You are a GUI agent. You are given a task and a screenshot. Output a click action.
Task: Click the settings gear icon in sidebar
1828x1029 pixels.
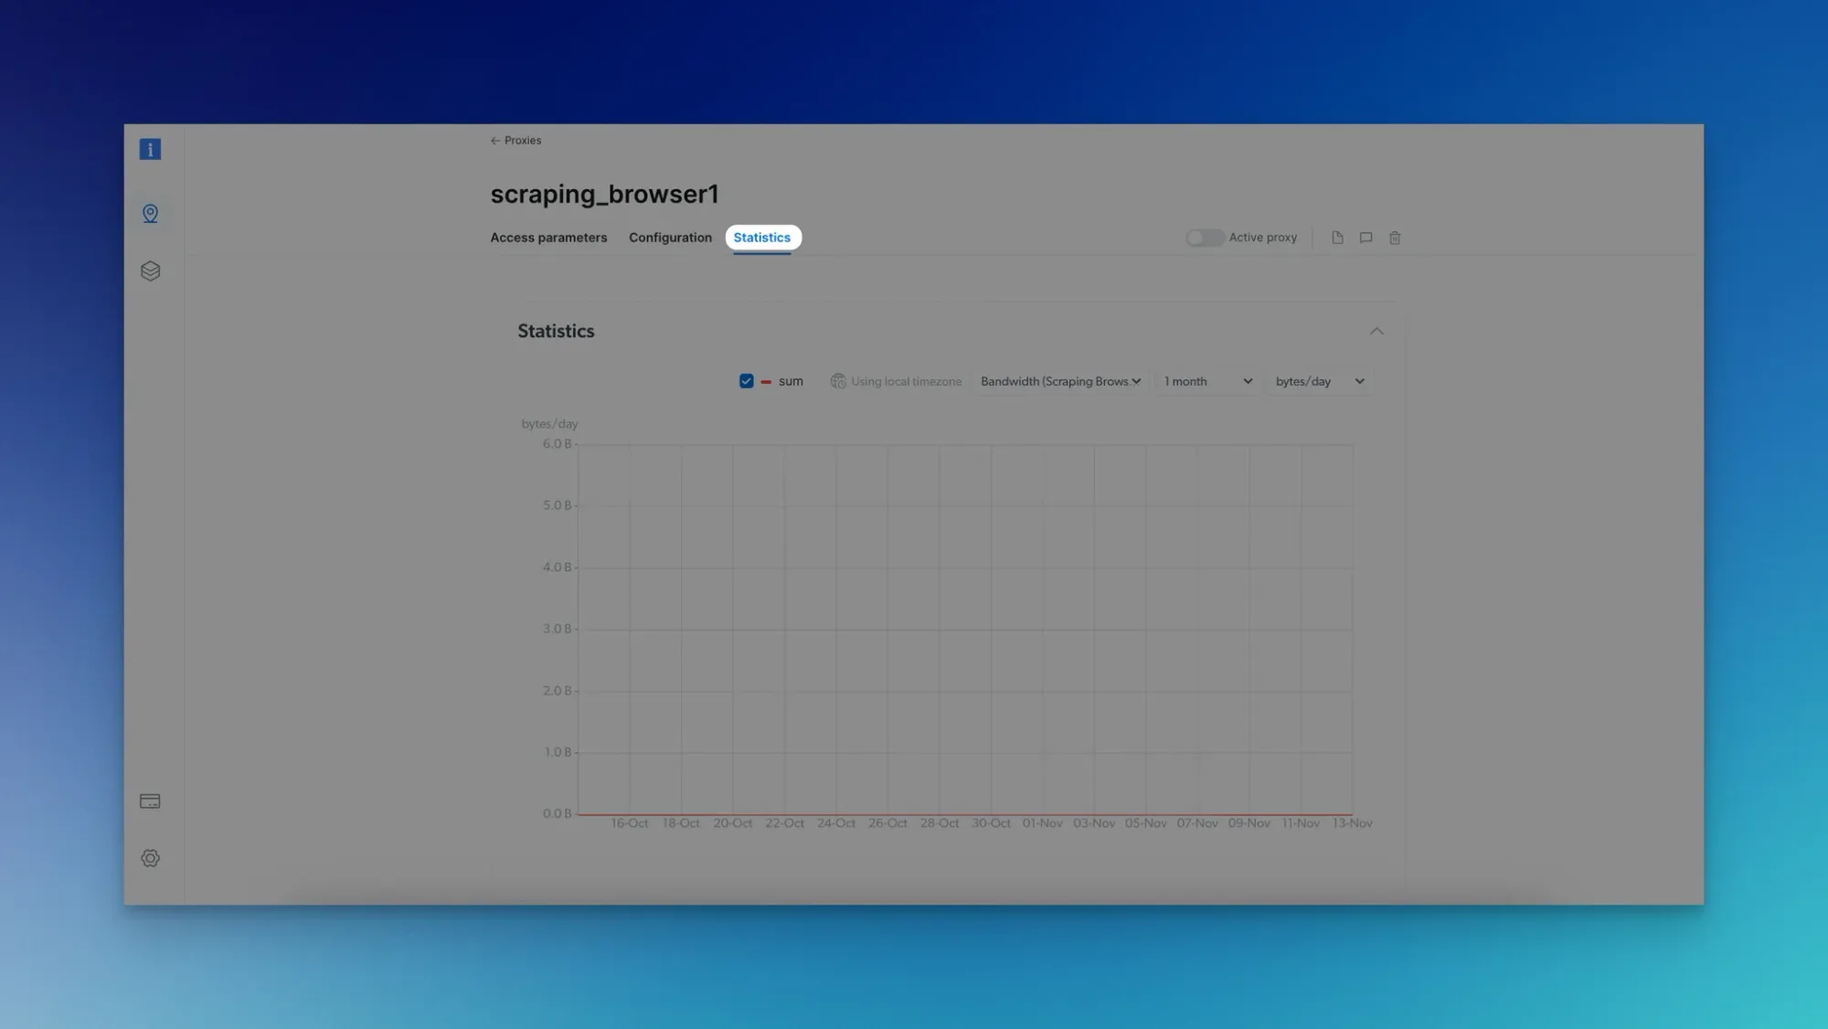(x=151, y=858)
